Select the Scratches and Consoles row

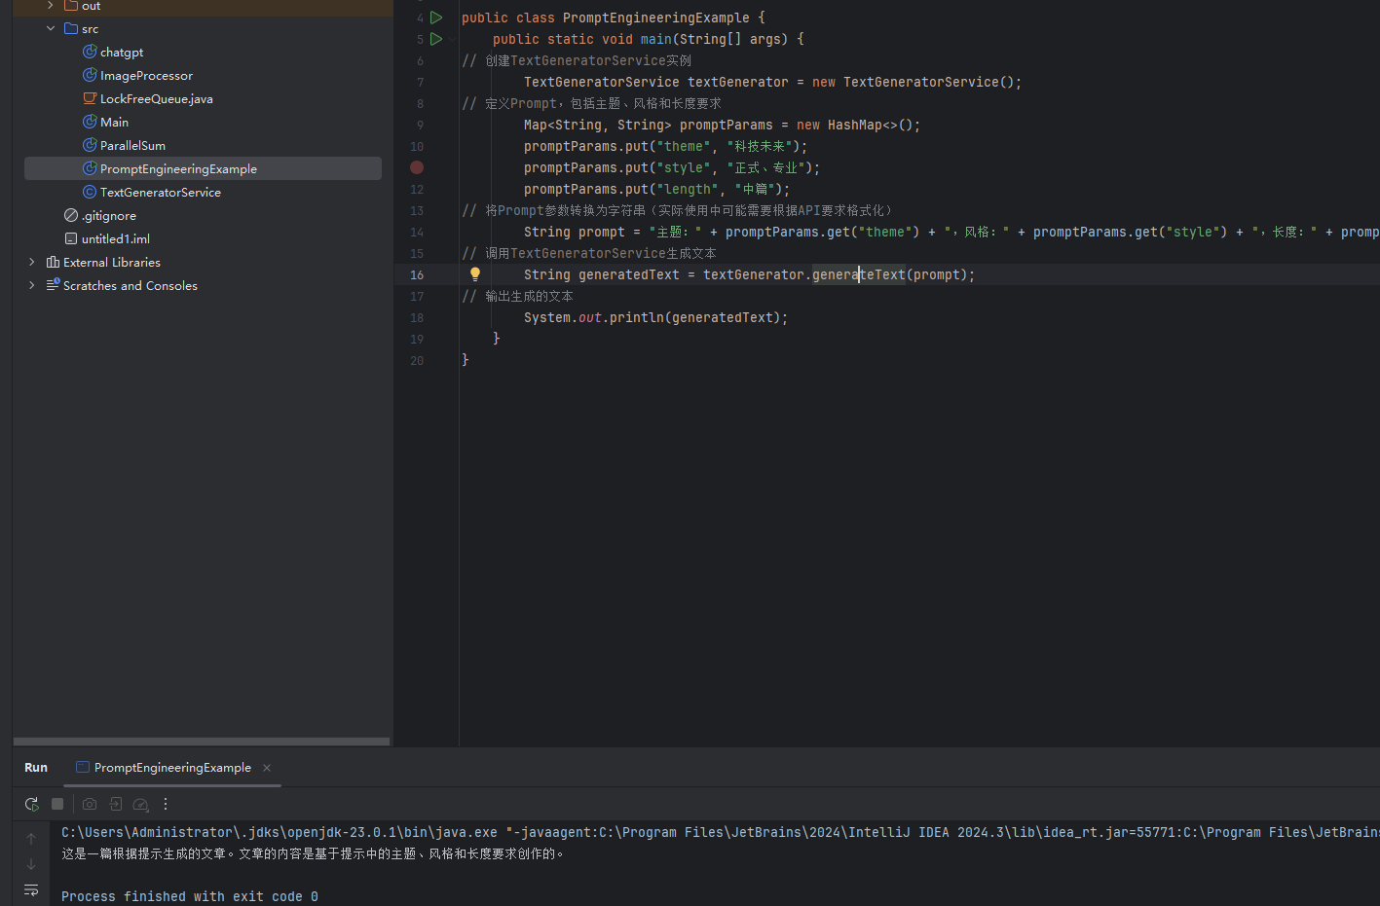point(203,285)
